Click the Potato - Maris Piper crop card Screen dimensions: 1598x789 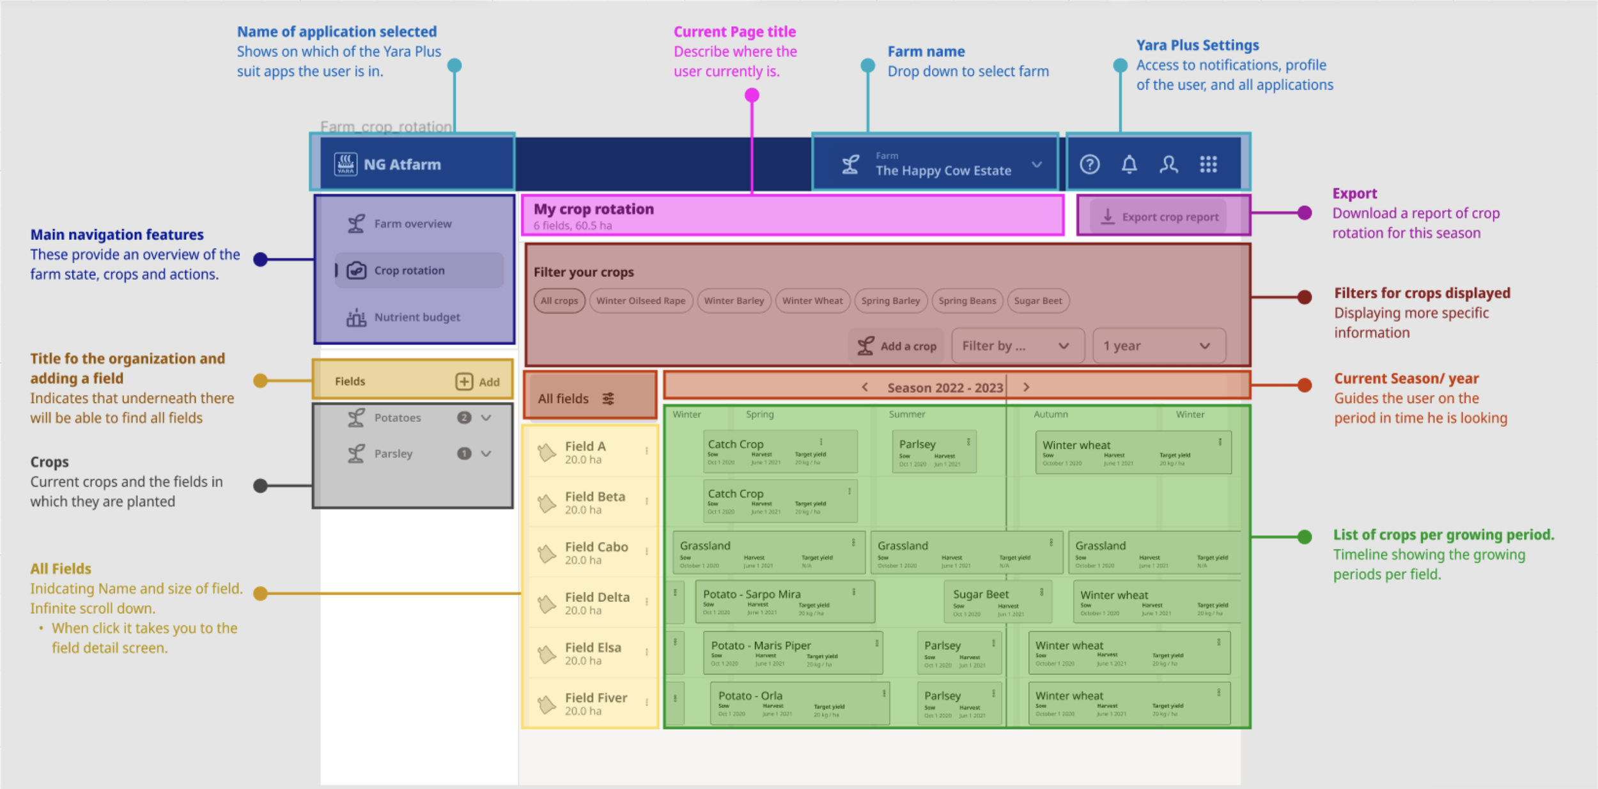point(793,653)
